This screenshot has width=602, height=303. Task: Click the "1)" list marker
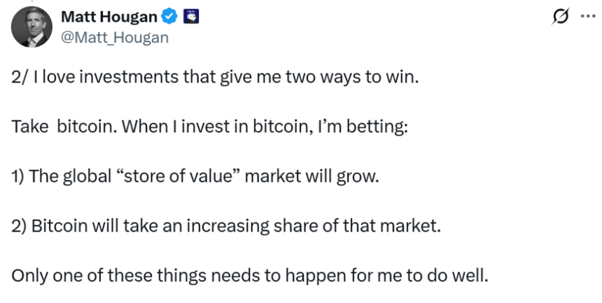click(19, 176)
